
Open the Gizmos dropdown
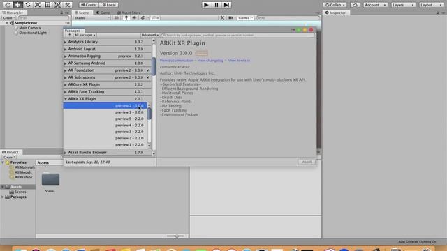(245, 17)
